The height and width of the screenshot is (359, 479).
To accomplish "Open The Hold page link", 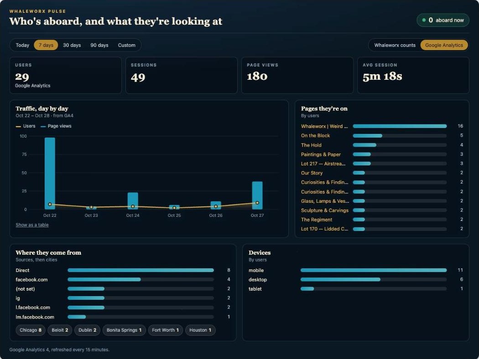I will coord(311,145).
